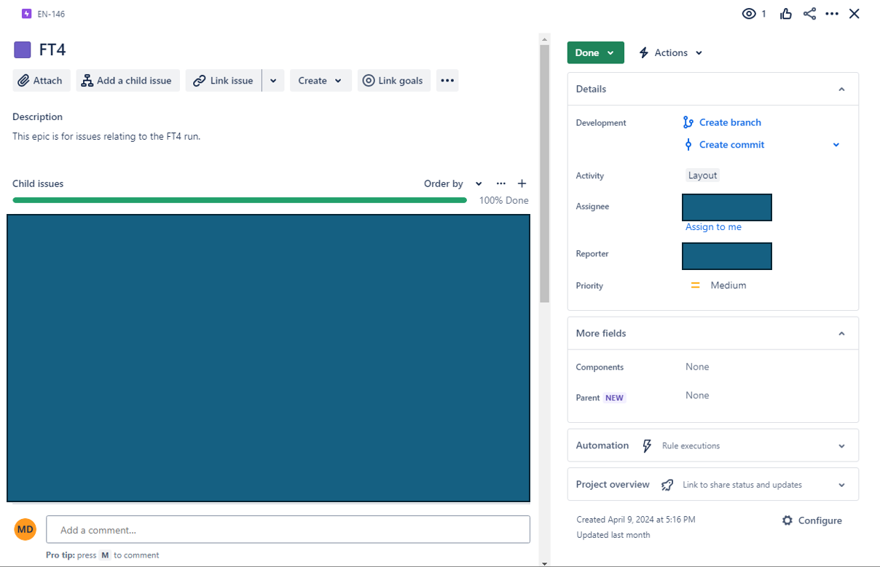880x567 pixels.
Task: Close the issue with the X button
Action: (x=855, y=14)
